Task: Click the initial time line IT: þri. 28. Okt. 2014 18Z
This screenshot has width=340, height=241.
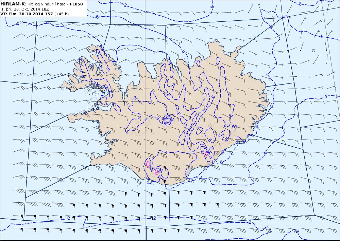Action: pos(25,9)
